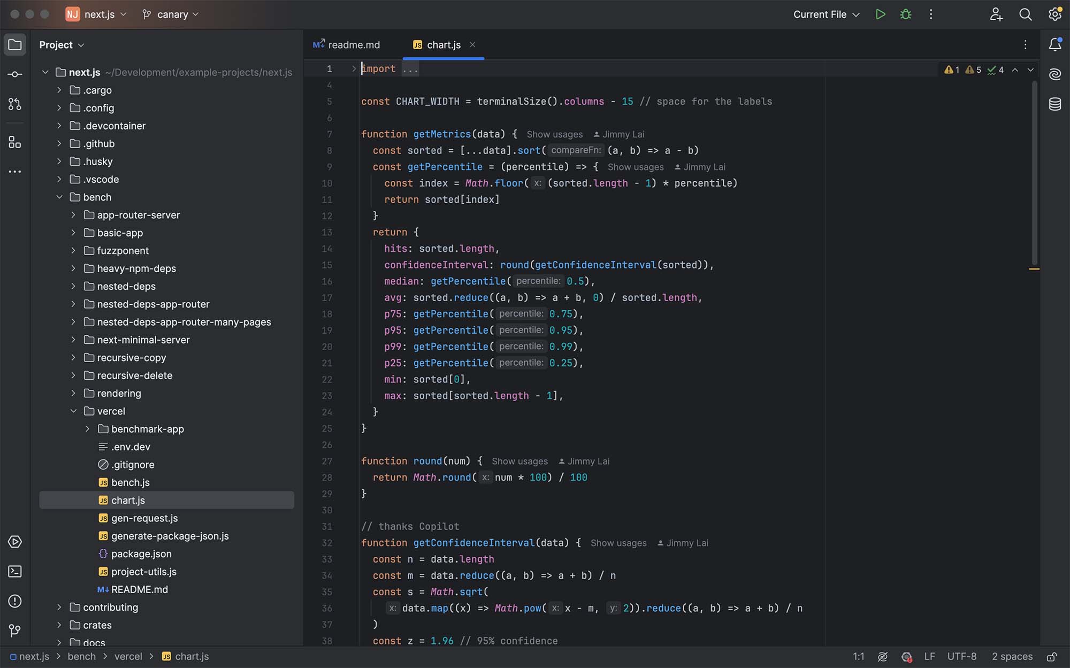Open the Notifications bell panel
The width and height of the screenshot is (1070, 668).
tap(1054, 45)
